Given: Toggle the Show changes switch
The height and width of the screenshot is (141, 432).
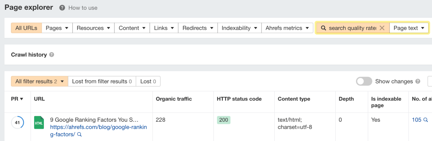Looking at the screenshot, I should pyautogui.click(x=364, y=81).
